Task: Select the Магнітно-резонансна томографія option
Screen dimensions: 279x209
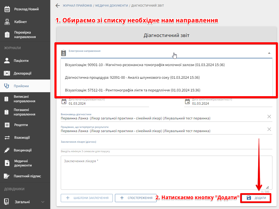Action: coord(145,65)
